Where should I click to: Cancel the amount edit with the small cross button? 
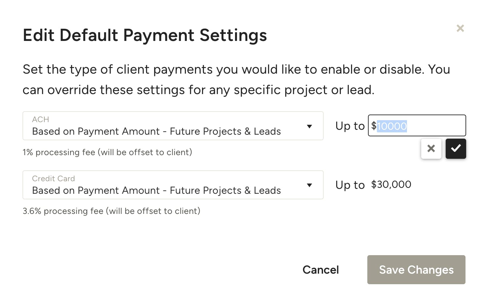431,149
